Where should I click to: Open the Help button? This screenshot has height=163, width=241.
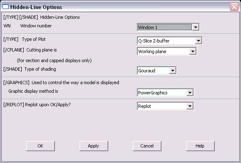200,146
